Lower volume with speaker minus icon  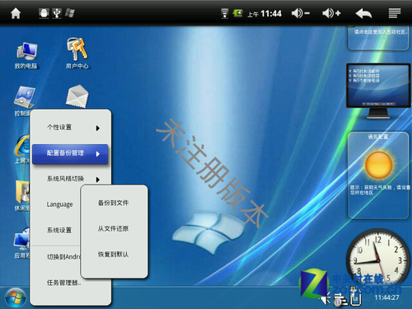click(x=300, y=13)
